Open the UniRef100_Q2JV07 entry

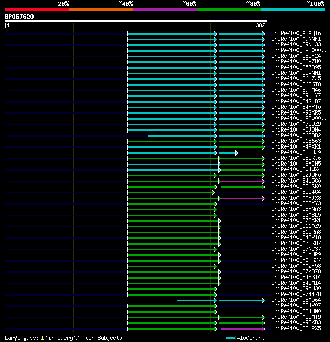(x=296, y=305)
